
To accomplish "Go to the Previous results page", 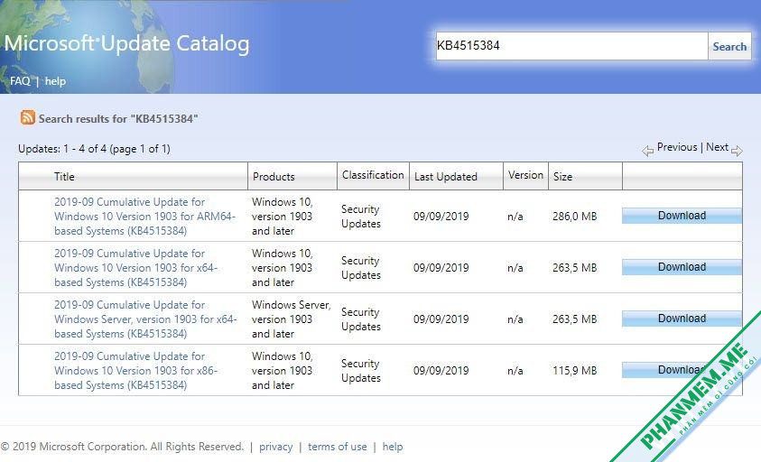I will click(x=676, y=147).
